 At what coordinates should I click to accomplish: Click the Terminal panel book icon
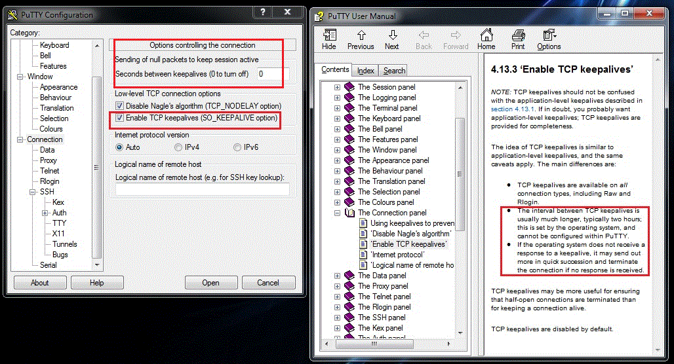click(349, 108)
